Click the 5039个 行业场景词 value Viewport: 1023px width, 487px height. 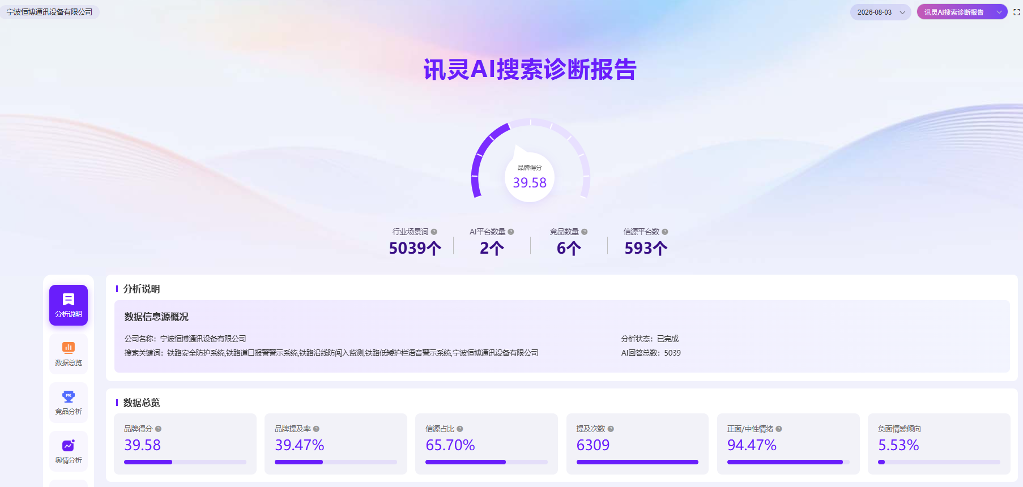click(415, 248)
